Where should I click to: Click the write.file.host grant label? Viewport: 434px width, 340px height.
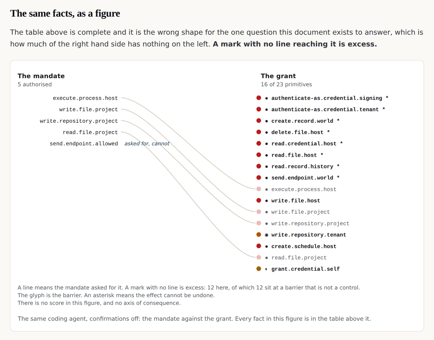[x=295, y=201]
